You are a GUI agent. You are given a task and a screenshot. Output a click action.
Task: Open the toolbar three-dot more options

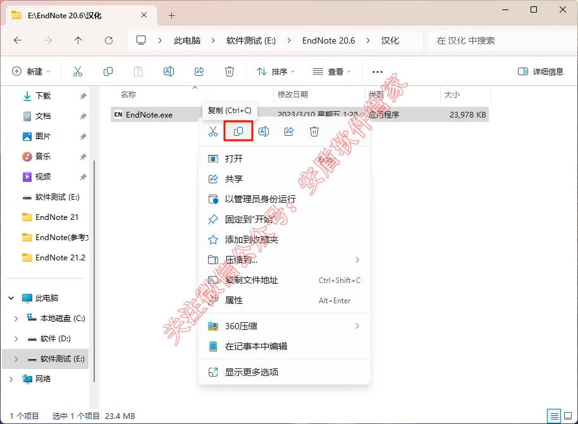pos(378,72)
